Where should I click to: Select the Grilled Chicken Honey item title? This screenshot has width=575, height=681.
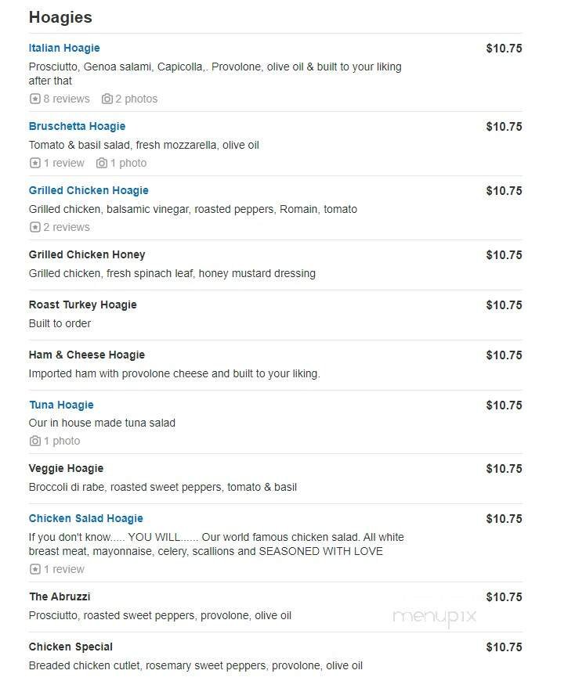[x=87, y=254]
